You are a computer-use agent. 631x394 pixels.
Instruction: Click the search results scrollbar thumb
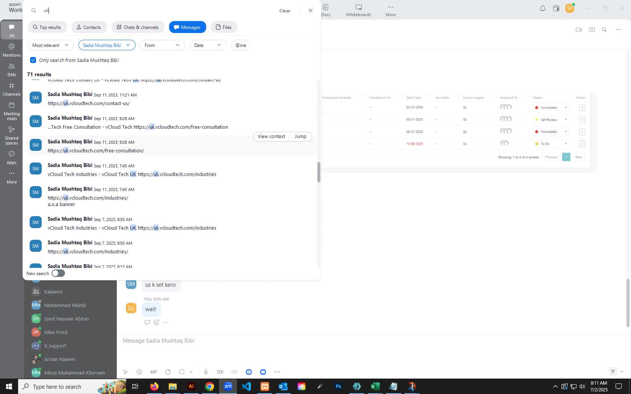pos(319,172)
